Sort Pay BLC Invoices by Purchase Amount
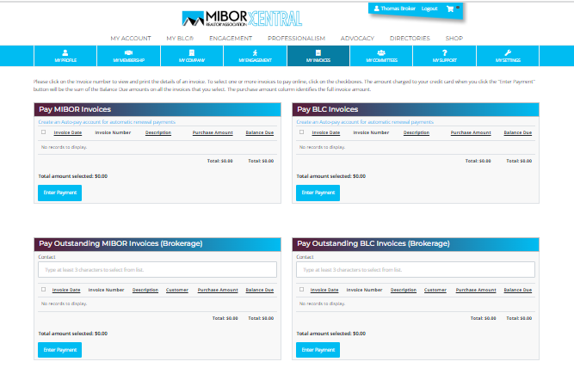The height and width of the screenshot is (380, 574). 471,132
